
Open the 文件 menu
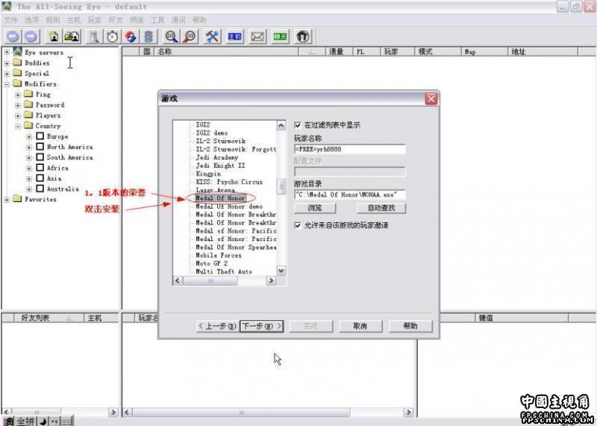tap(11, 20)
